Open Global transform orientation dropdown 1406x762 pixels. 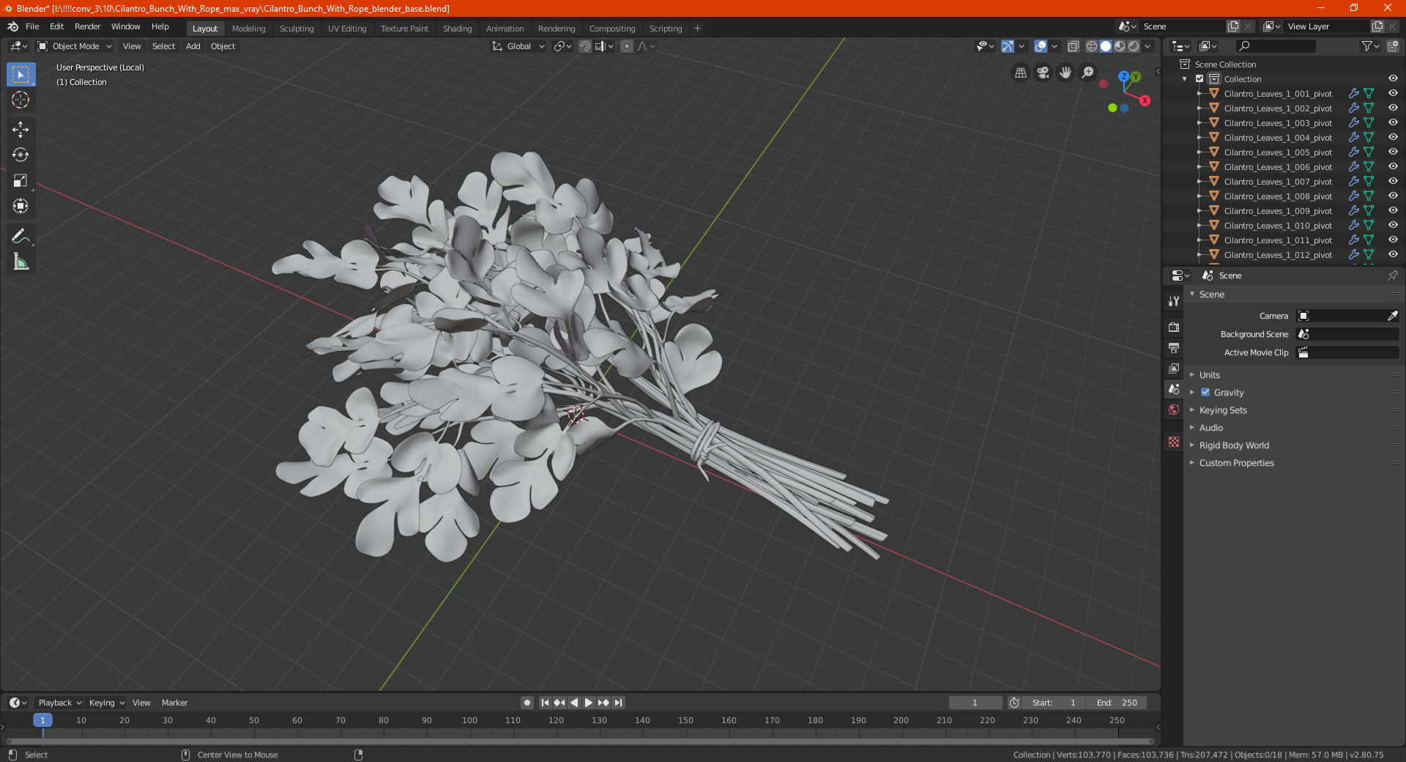(518, 46)
